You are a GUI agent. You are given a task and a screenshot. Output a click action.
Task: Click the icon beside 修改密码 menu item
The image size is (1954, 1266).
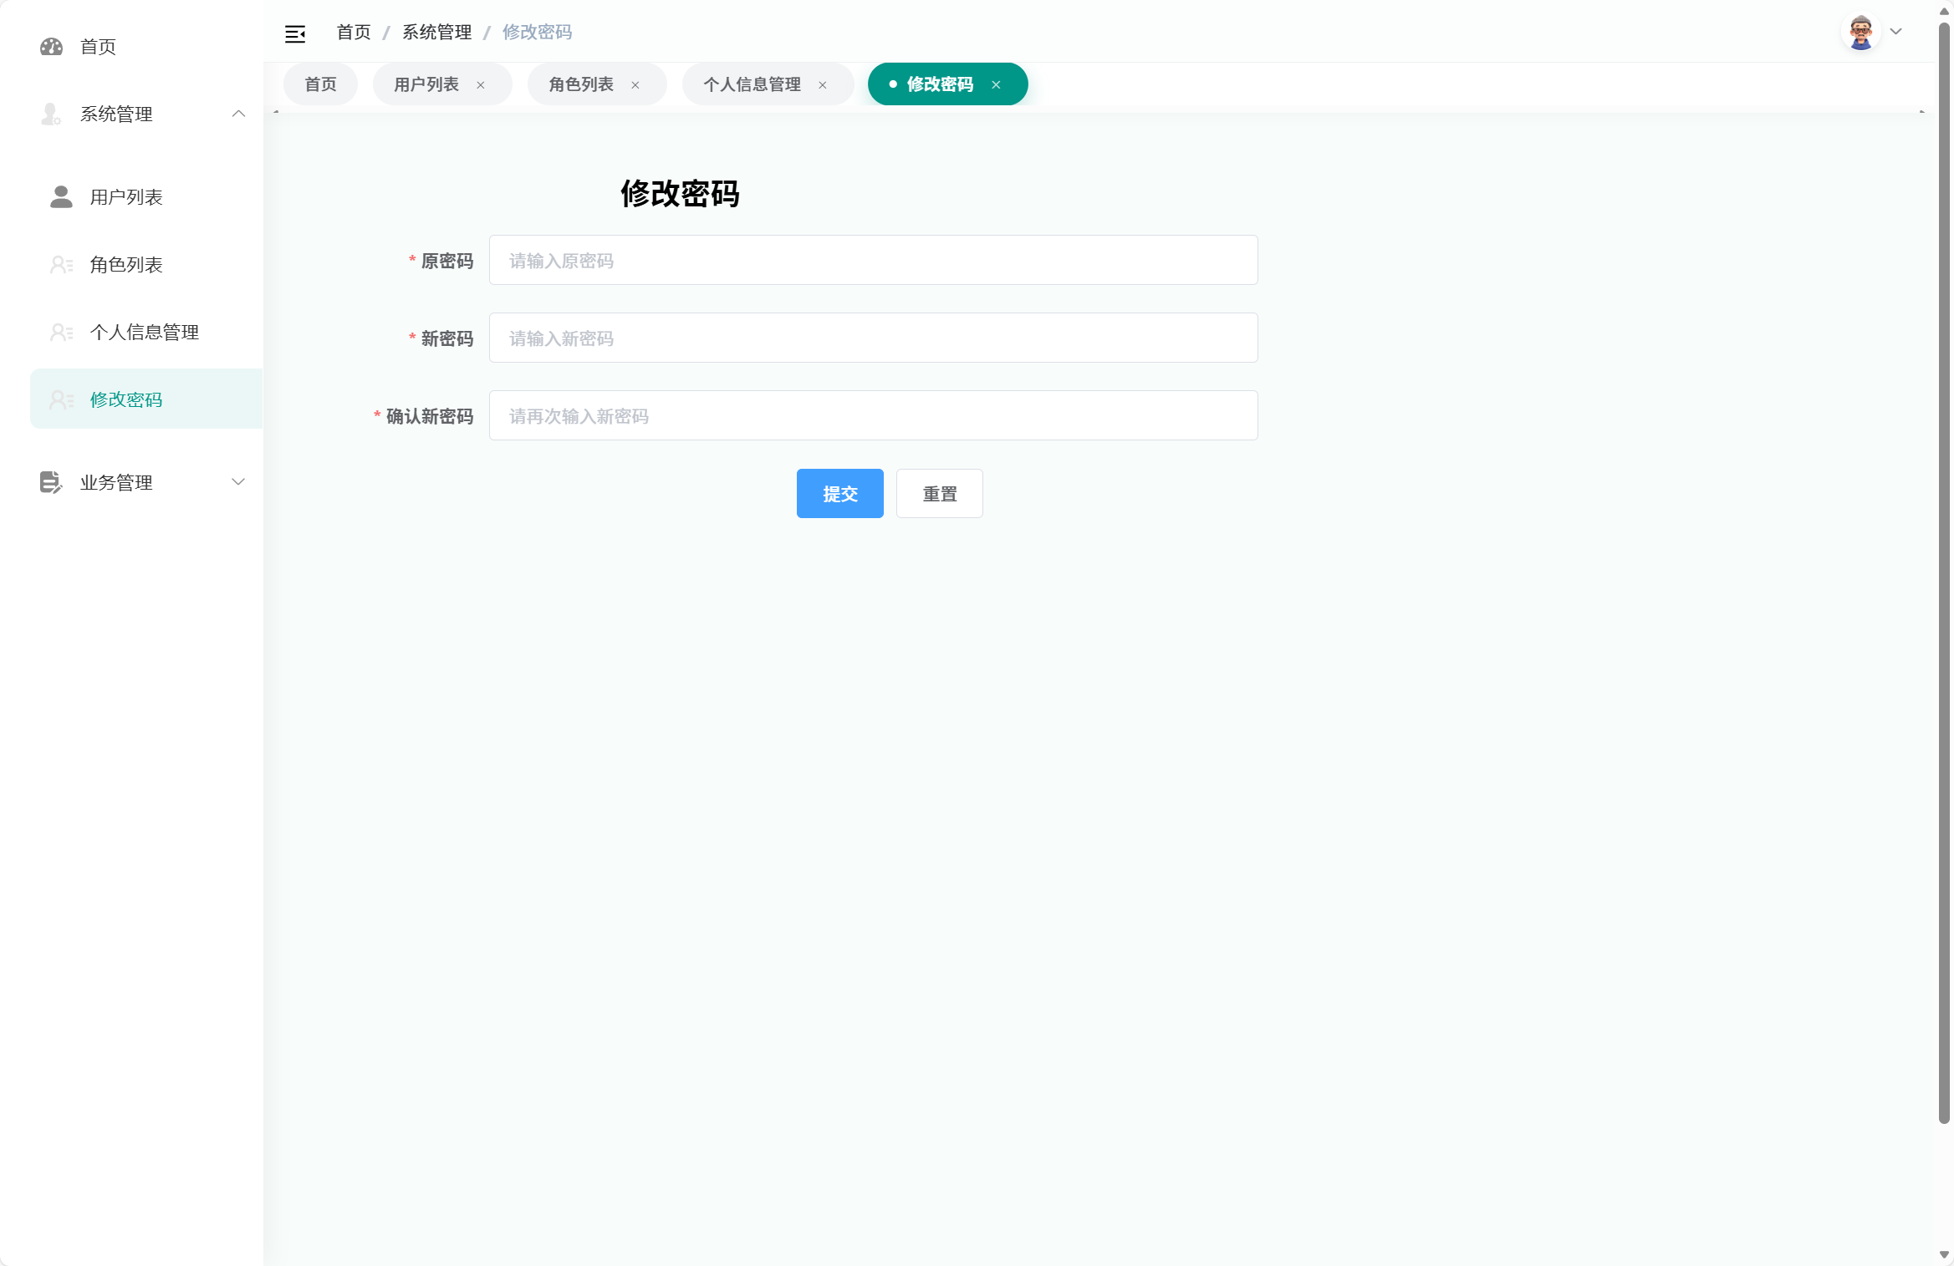pyautogui.click(x=60, y=399)
